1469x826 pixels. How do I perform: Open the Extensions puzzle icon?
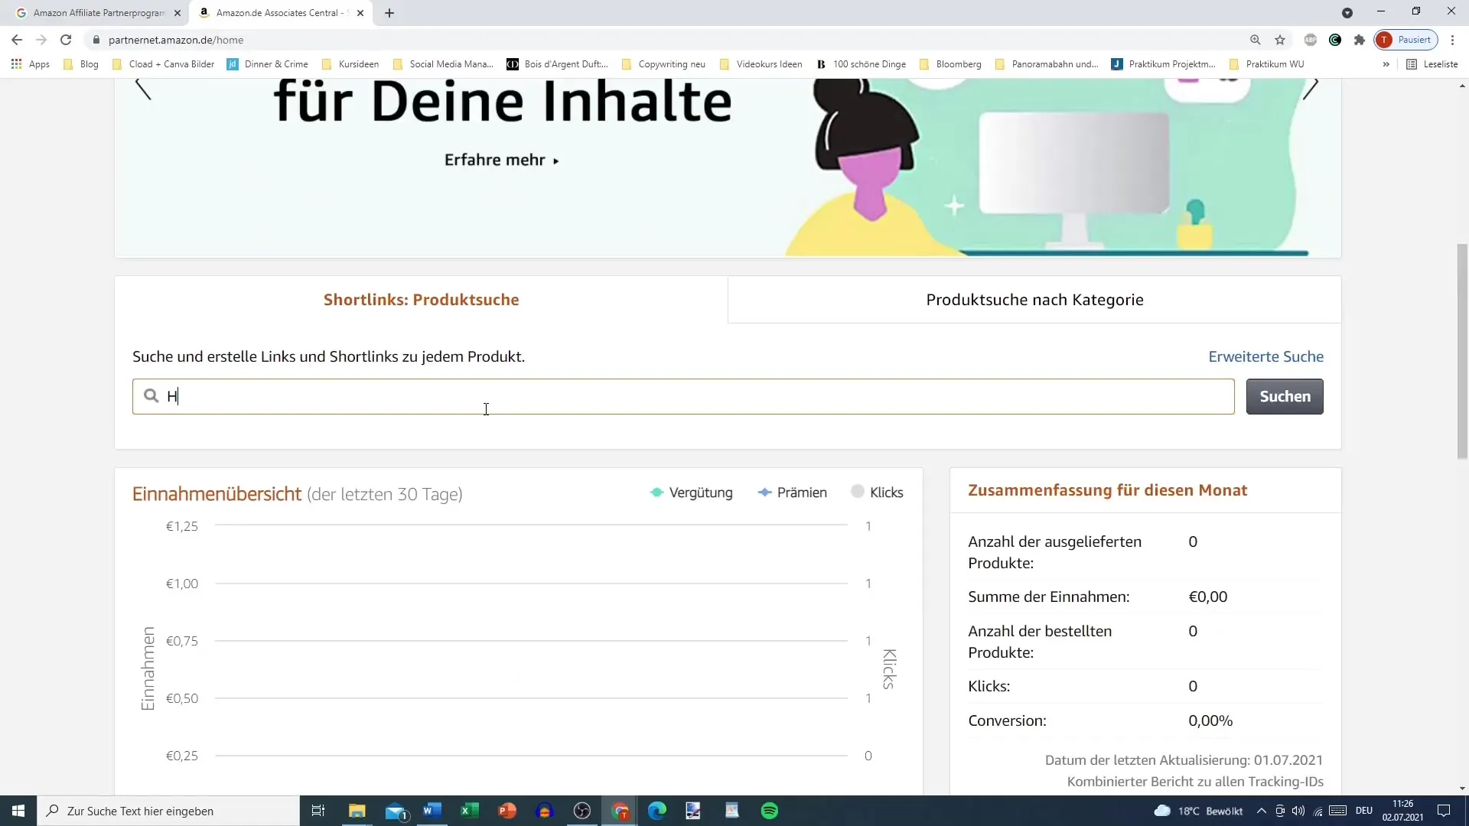(x=1360, y=40)
